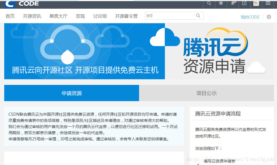Click the 发放流程如下 text
Screen dimensions: 277x165
[208, 148]
